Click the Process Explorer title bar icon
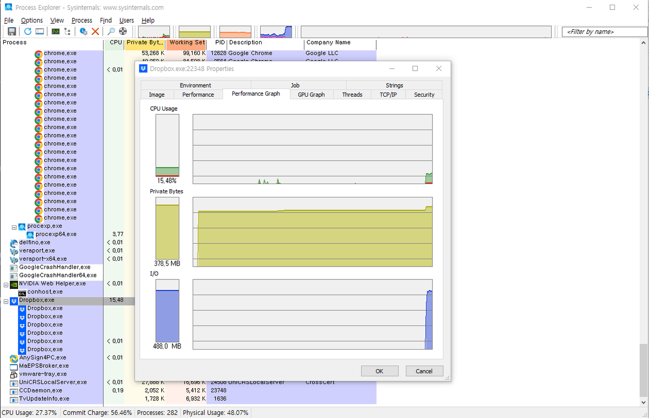649x418 pixels. click(x=8, y=8)
